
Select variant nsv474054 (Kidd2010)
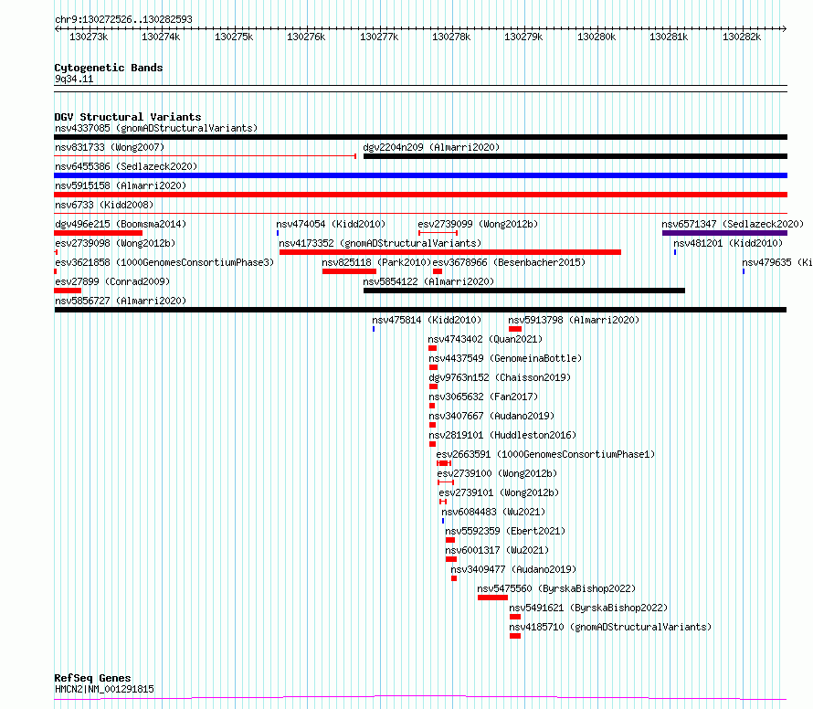tap(331, 224)
